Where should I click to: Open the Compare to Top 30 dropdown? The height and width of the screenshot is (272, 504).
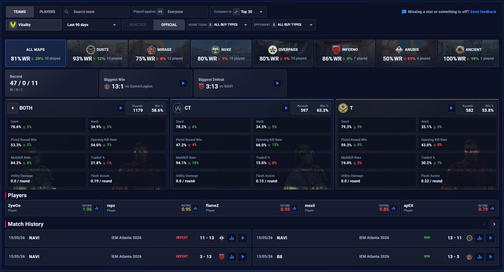point(238,12)
